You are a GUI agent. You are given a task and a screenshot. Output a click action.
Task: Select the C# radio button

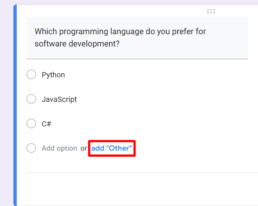31,124
